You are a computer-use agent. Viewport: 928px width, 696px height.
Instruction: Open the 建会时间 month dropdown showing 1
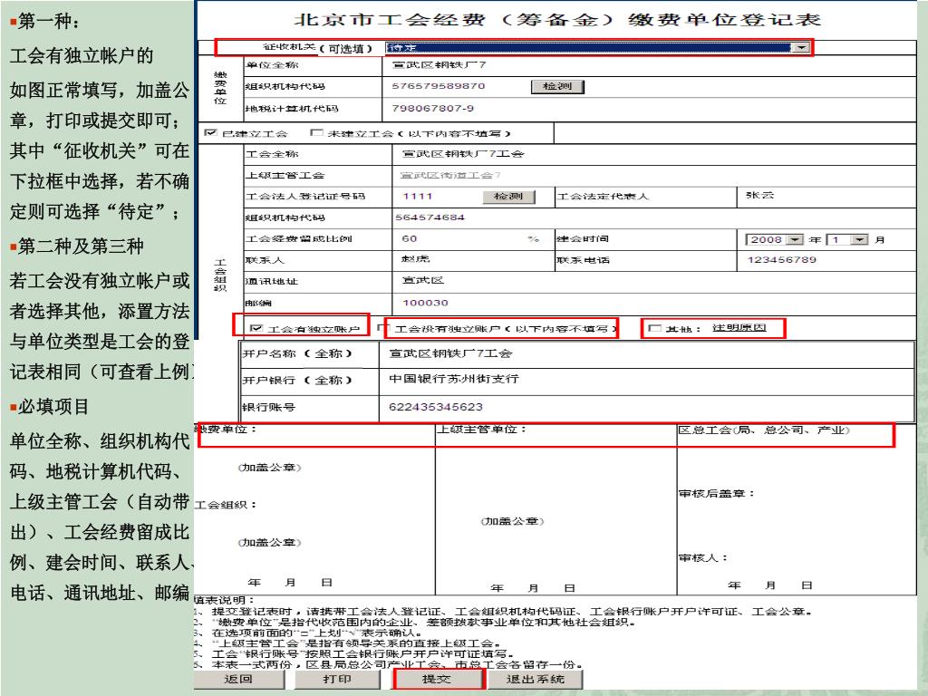pos(848,239)
